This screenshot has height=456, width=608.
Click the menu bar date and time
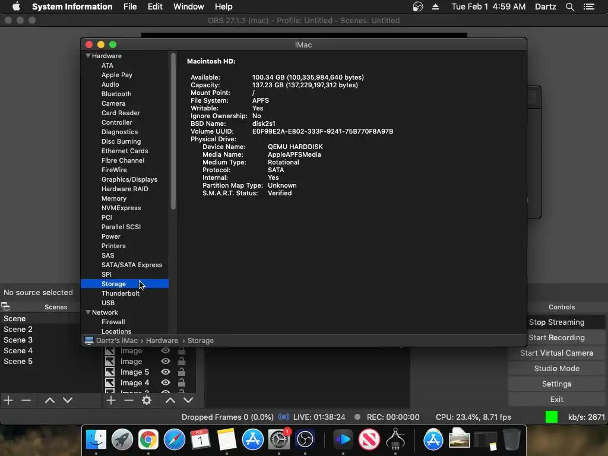(x=488, y=7)
